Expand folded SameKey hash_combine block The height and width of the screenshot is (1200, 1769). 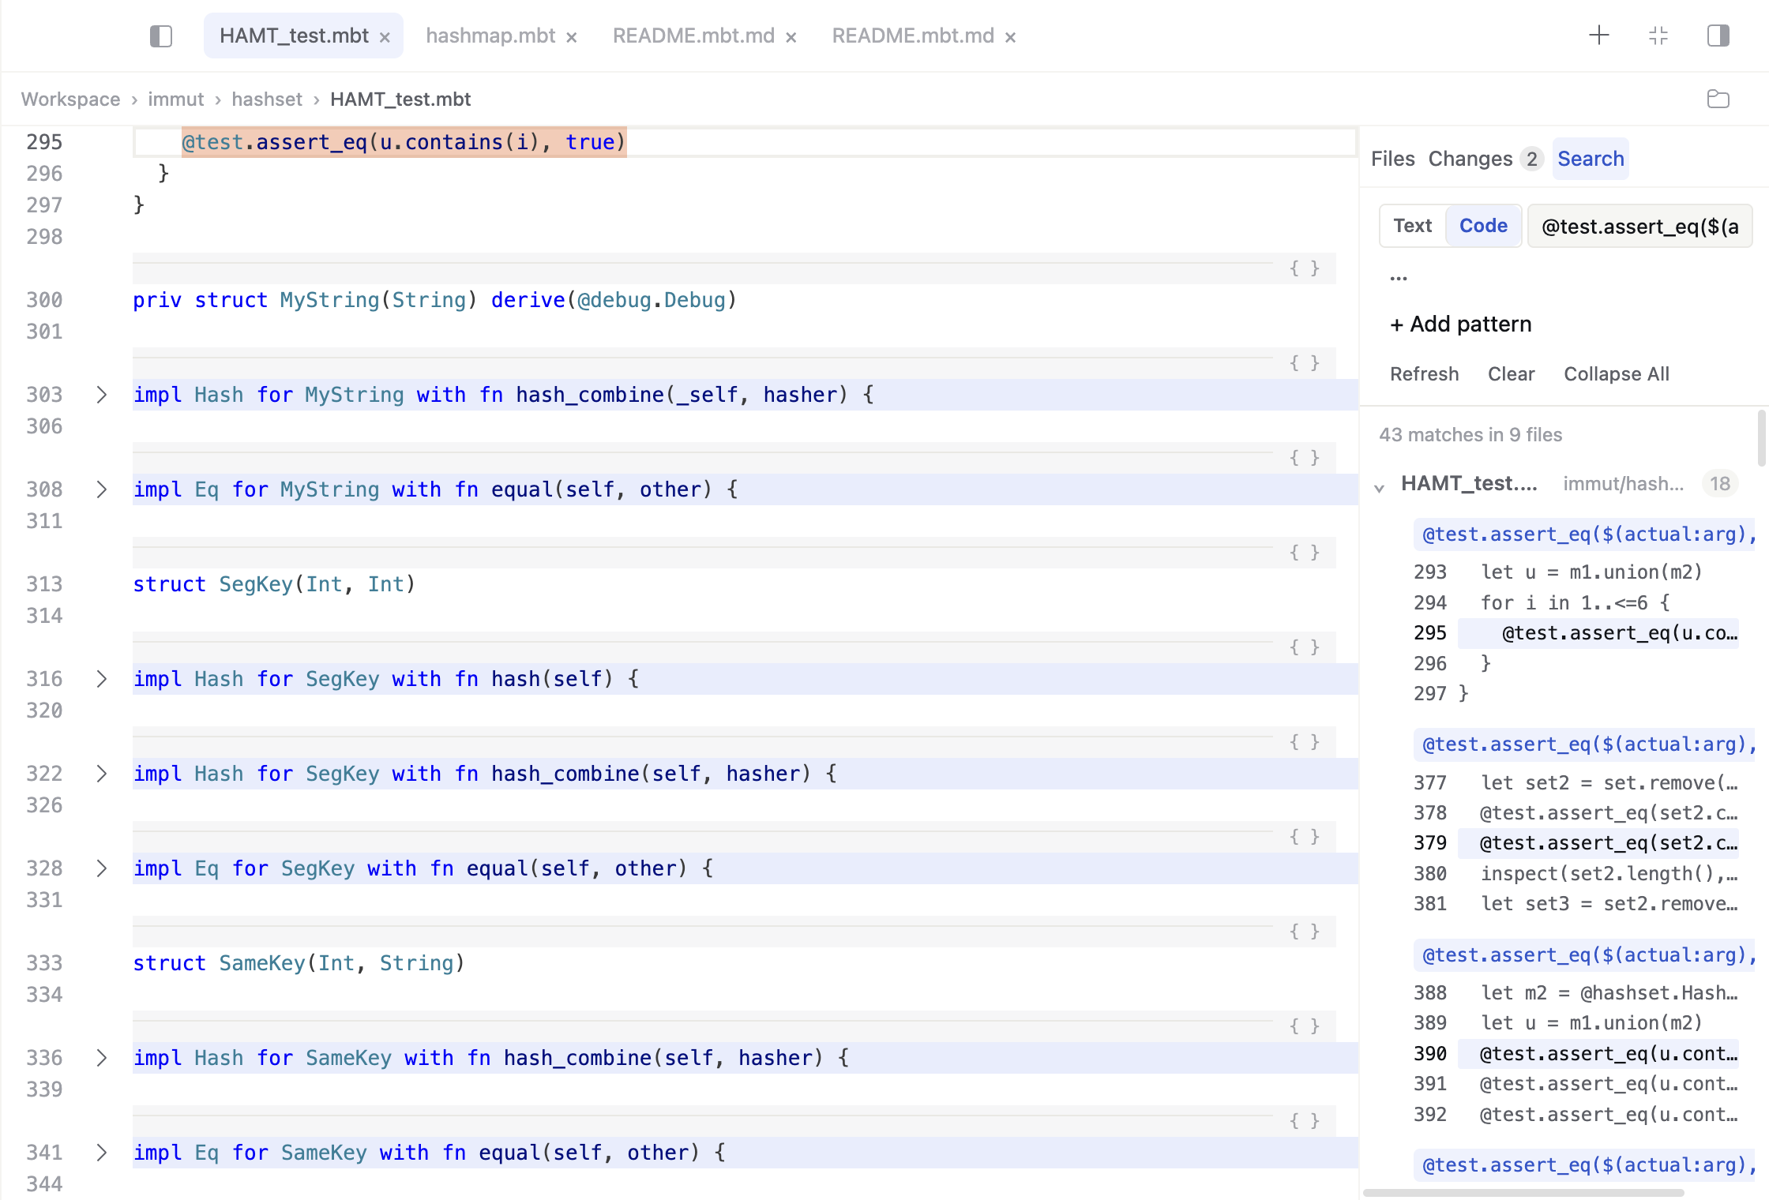tap(101, 1058)
